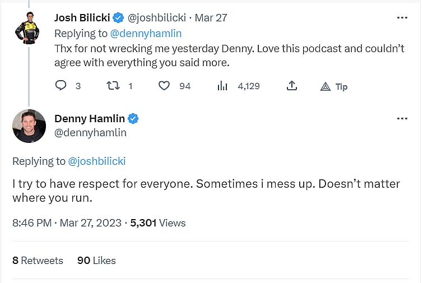Viewport: 423px width, 283px height.
Task: Open the view analytics bar chart icon
Action: (x=222, y=86)
